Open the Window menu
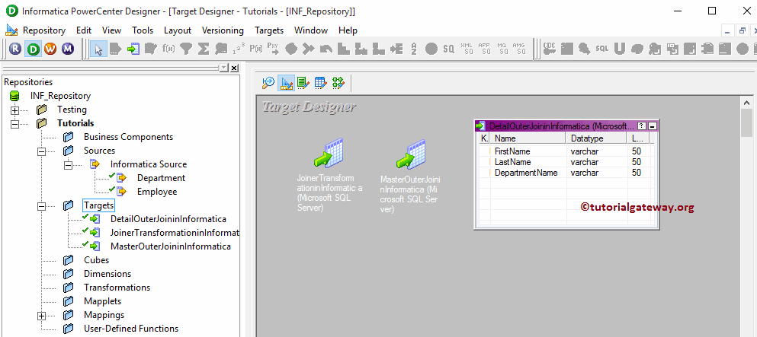Viewport: 757px width, 337px height. [x=311, y=30]
